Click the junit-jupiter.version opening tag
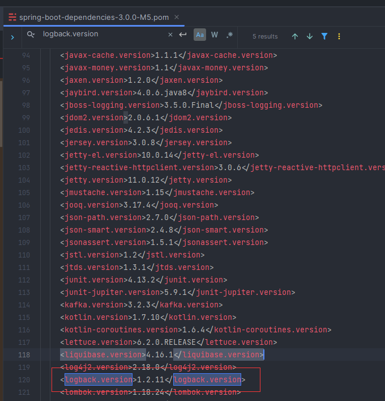The width and height of the screenshot is (385, 401). [x=112, y=292]
